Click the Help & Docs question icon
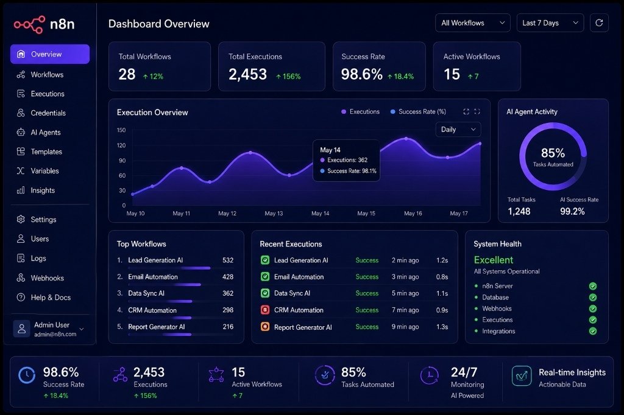 pos(21,298)
